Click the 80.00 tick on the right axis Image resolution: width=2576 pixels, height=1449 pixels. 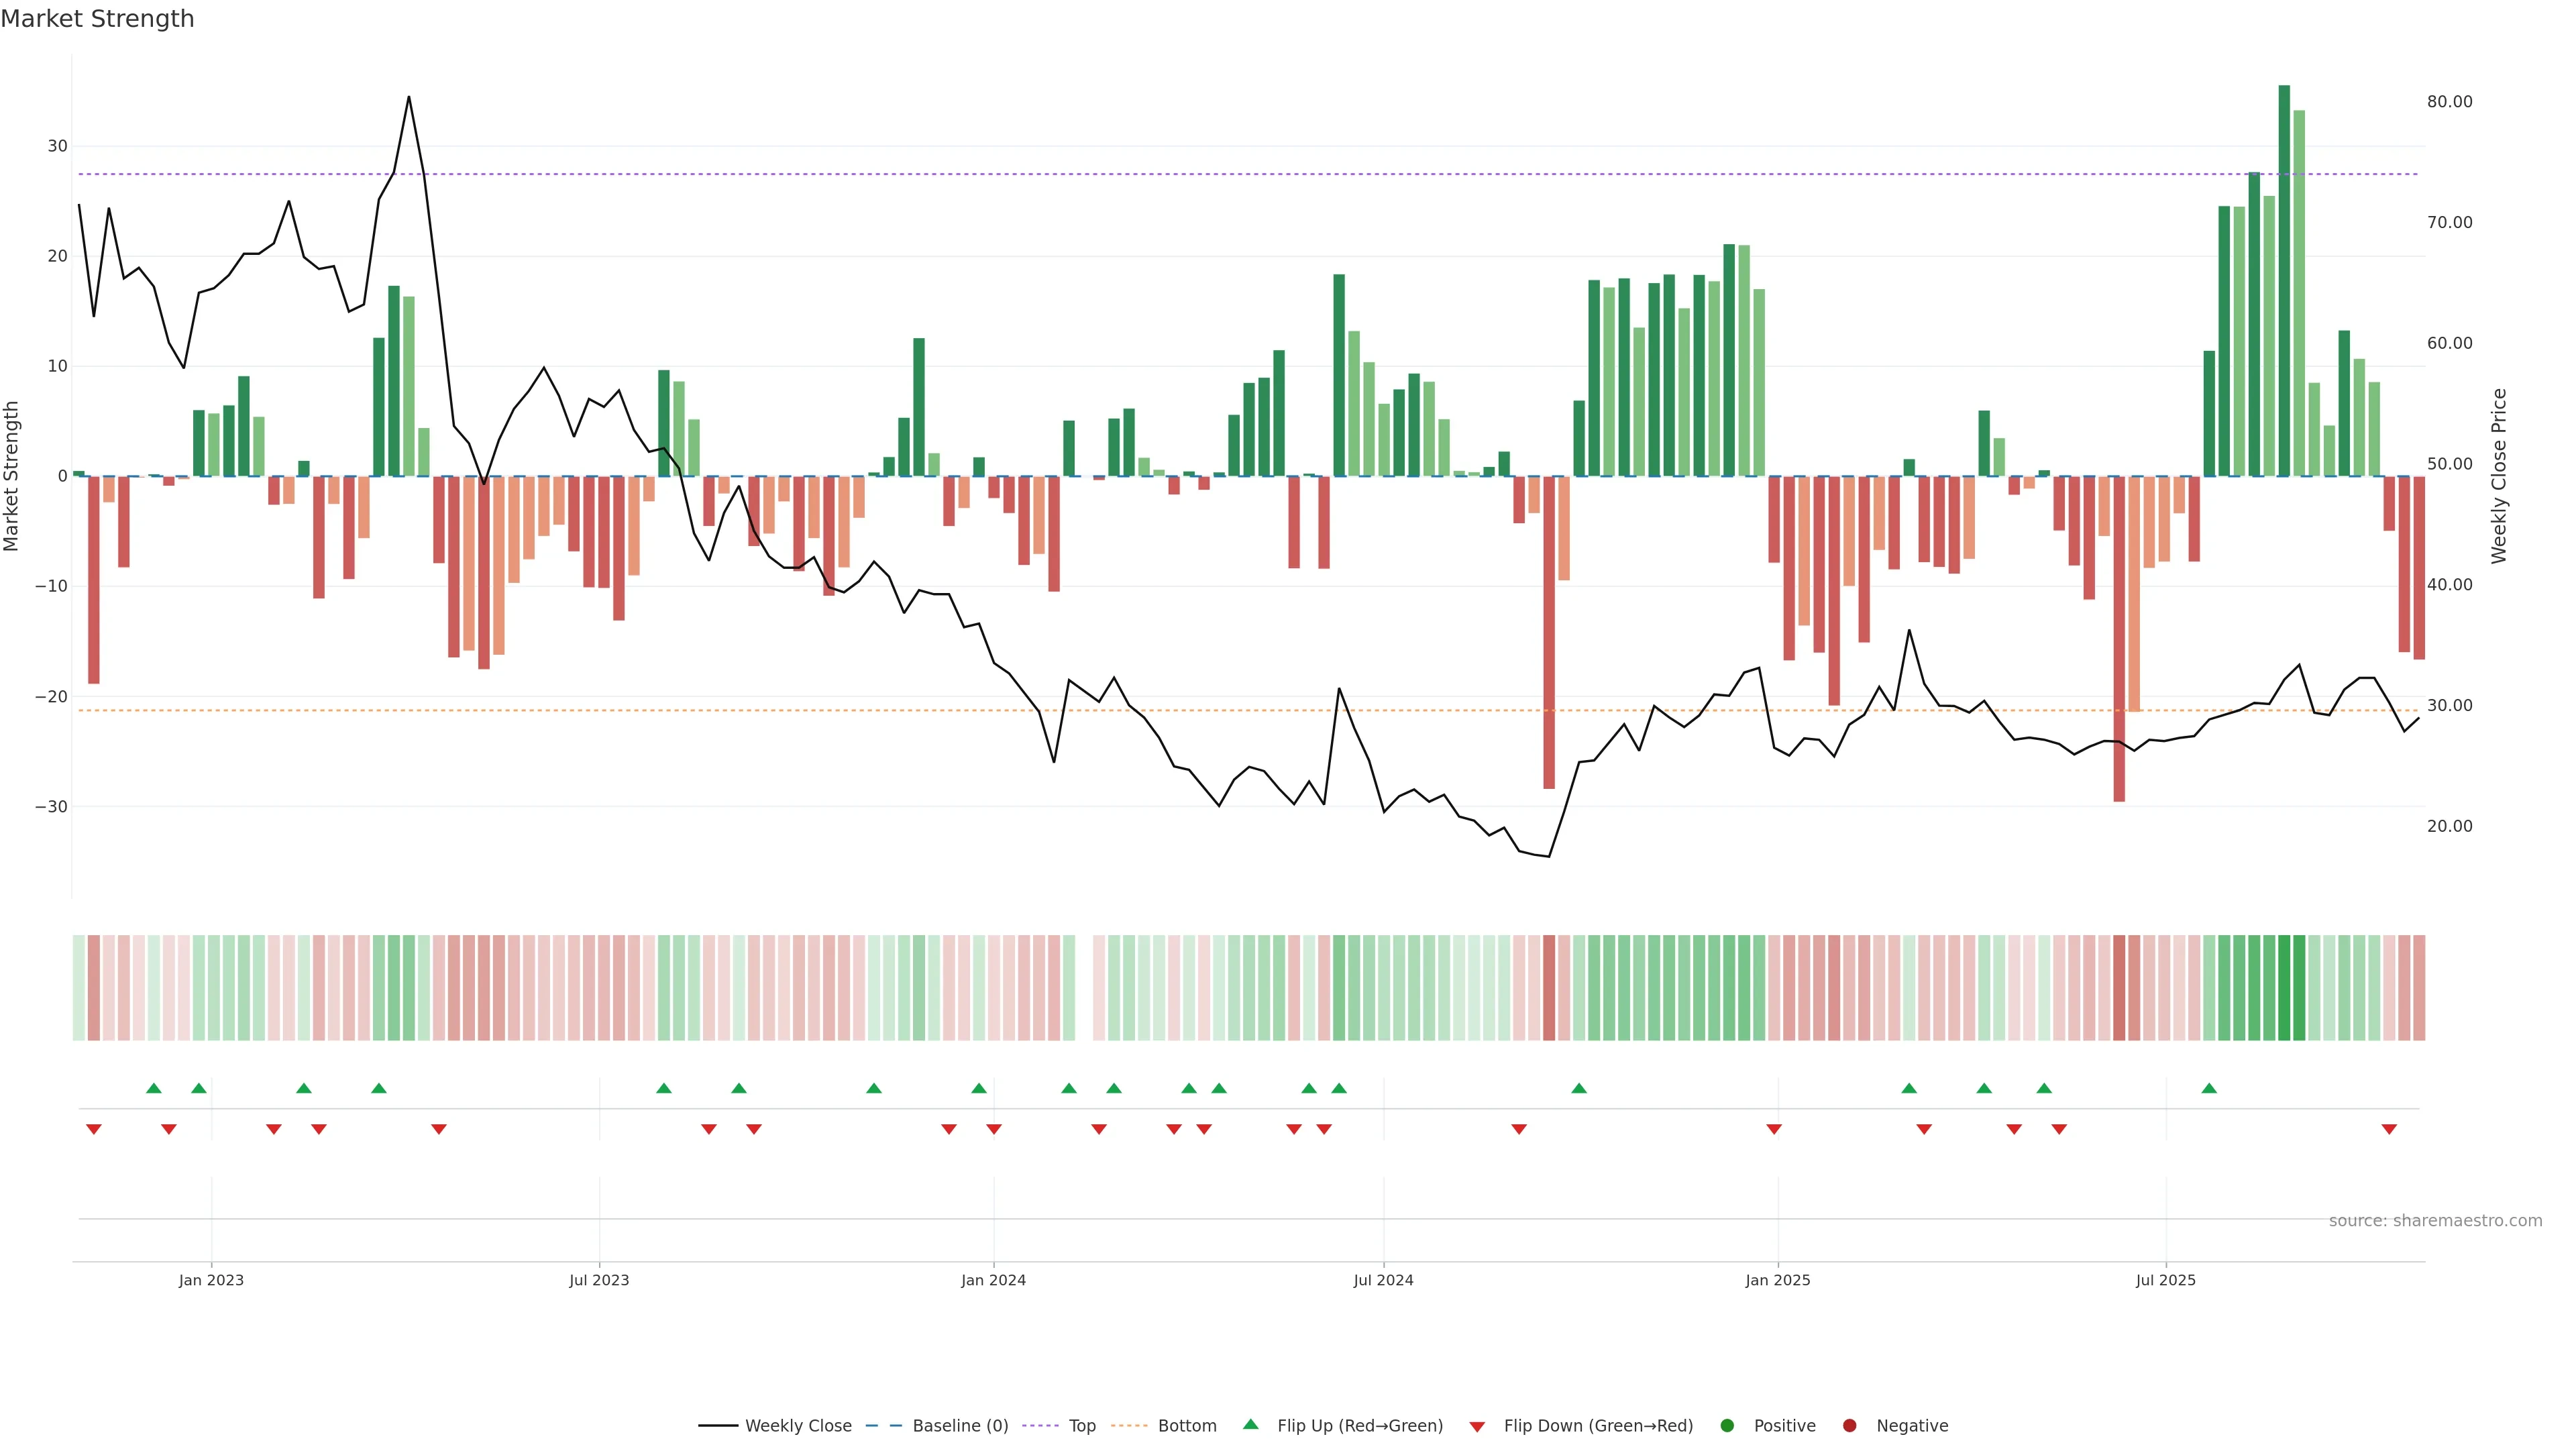(2449, 102)
